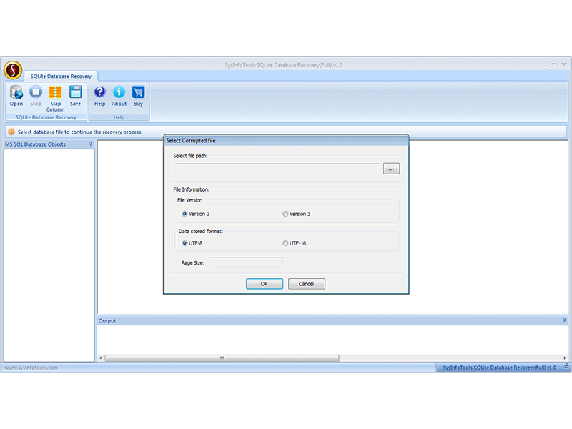Click the SysInfoTools round logo button
The image size is (572, 429).
click(12, 70)
